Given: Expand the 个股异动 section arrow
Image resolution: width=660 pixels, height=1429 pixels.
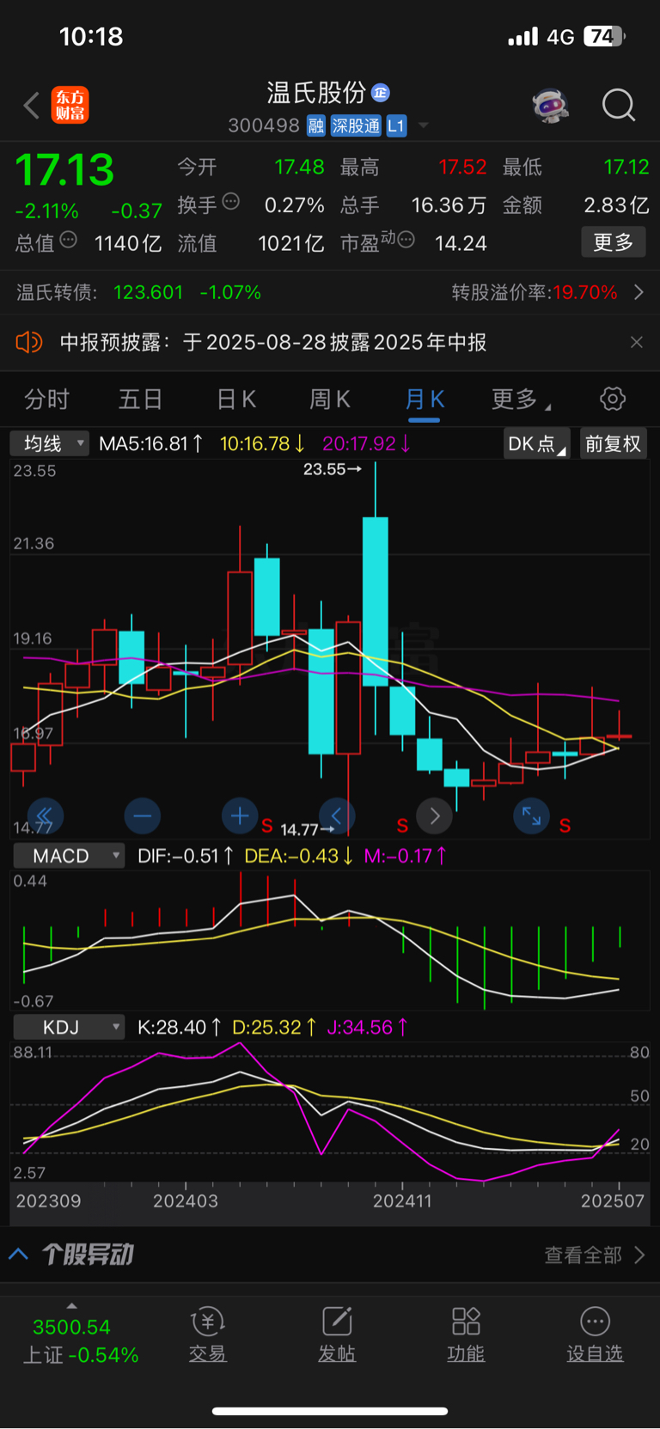Looking at the screenshot, I should coord(18,1254).
